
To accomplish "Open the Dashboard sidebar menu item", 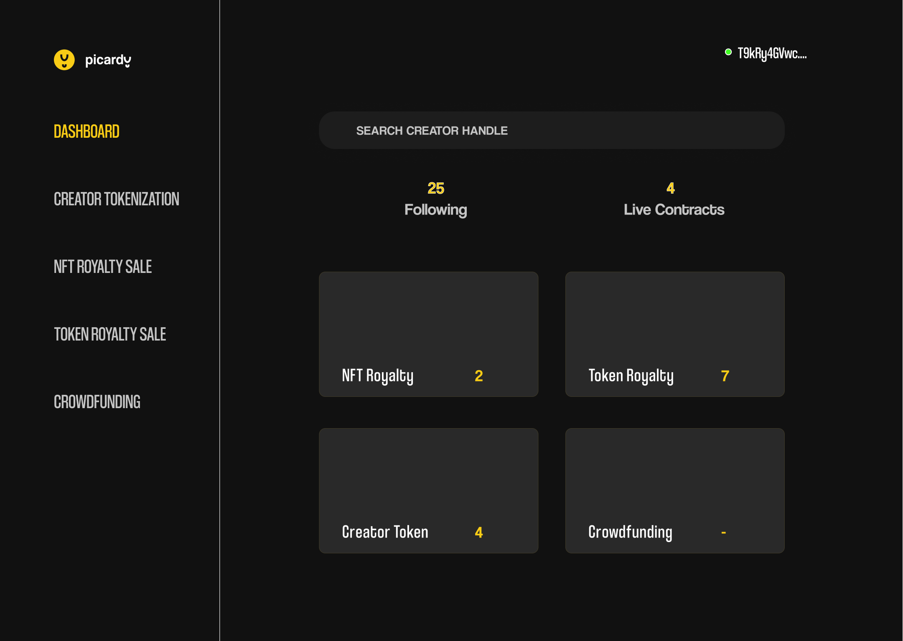I will point(86,131).
